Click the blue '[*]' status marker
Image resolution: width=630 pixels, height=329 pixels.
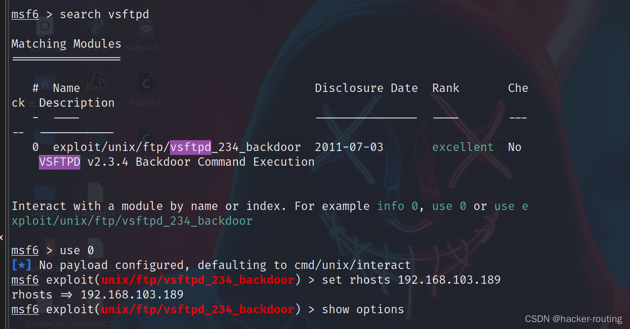22,265
